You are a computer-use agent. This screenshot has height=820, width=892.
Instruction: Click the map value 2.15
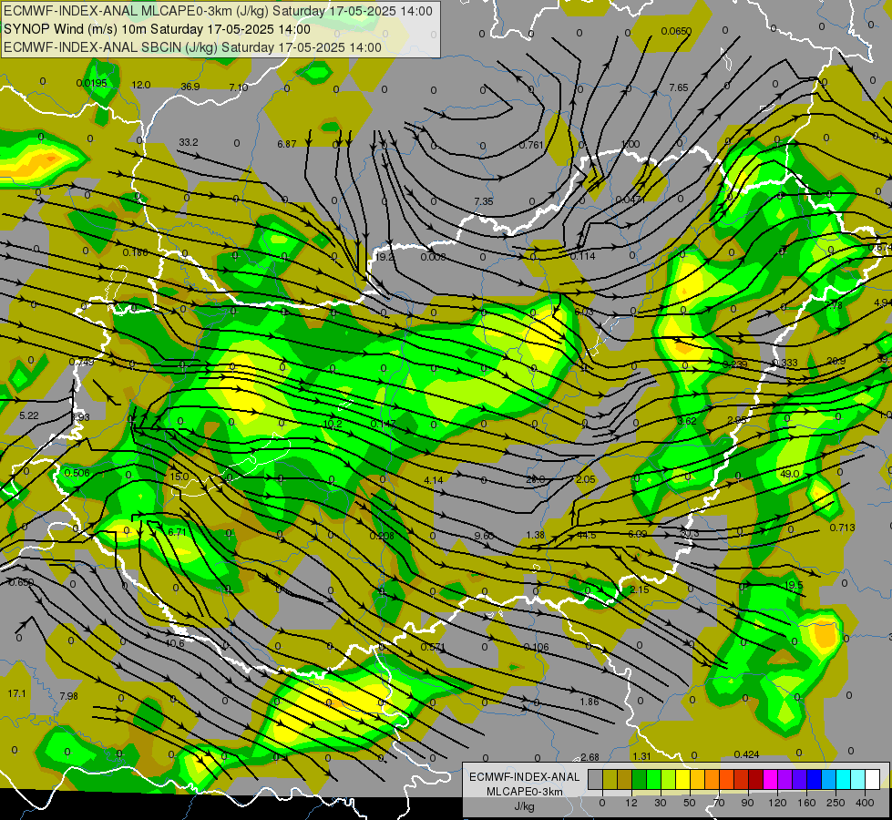tap(640, 589)
